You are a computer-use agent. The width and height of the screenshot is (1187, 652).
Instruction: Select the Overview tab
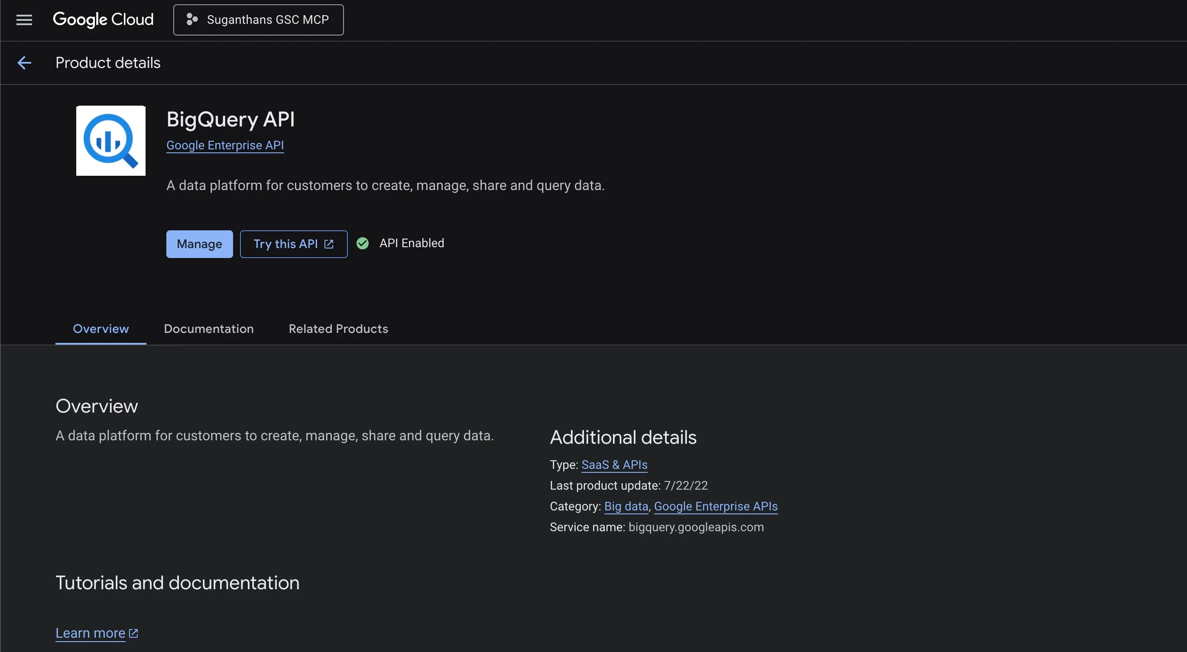[101, 329]
